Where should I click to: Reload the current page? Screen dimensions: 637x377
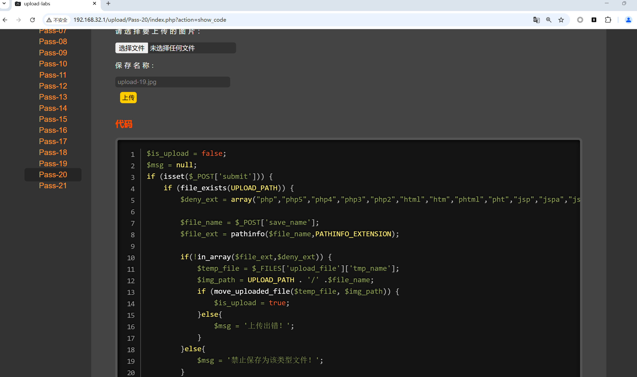(x=32, y=20)
